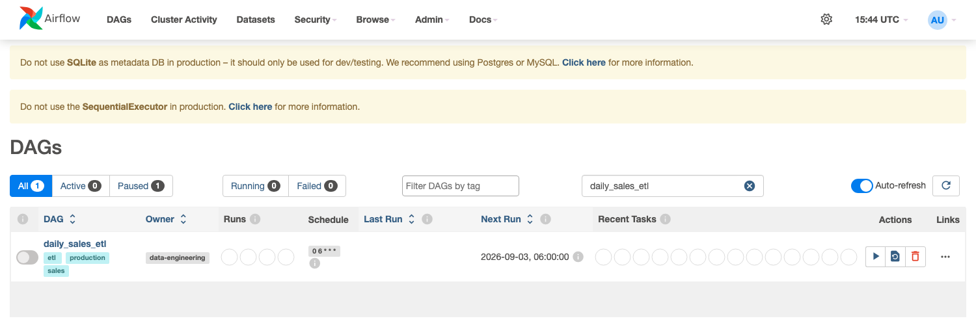The width and height of the screenshot is (976, 325).
Task: Click the info icon in the first header column
Action: pyautogui.click(x=23, y=219)
